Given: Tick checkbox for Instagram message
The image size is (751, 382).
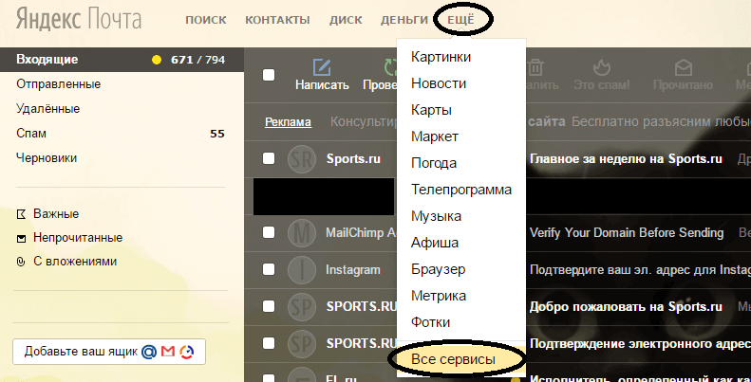Looking at the screenshot, I should point(269,269).
